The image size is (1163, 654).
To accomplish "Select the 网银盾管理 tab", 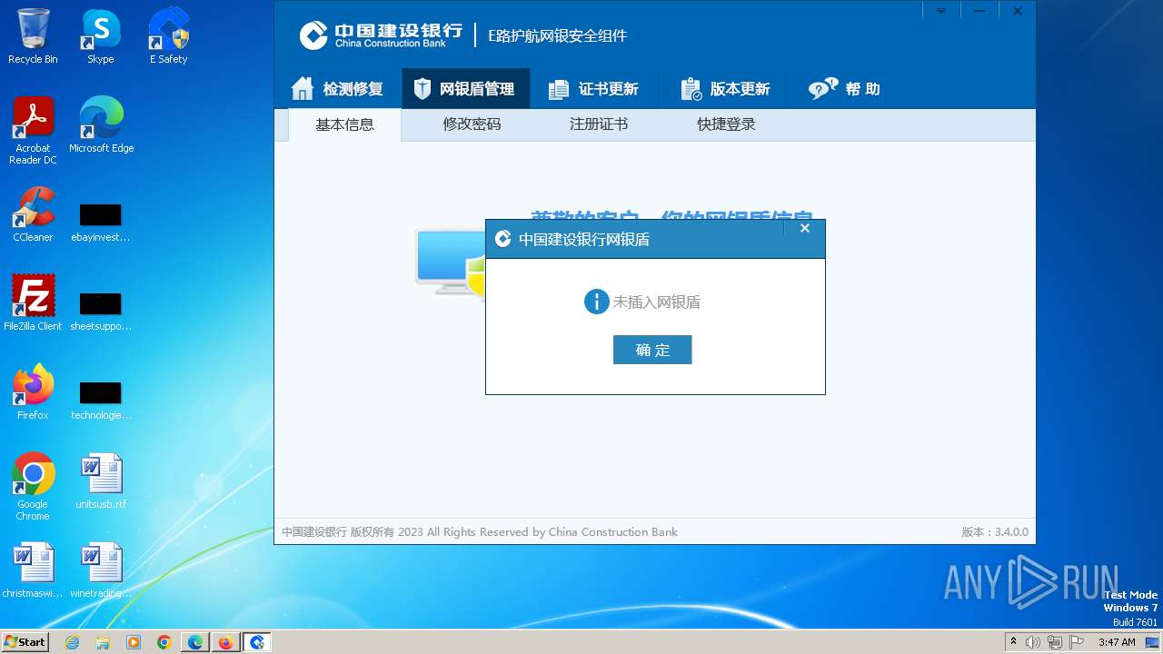I will point(465,89).
